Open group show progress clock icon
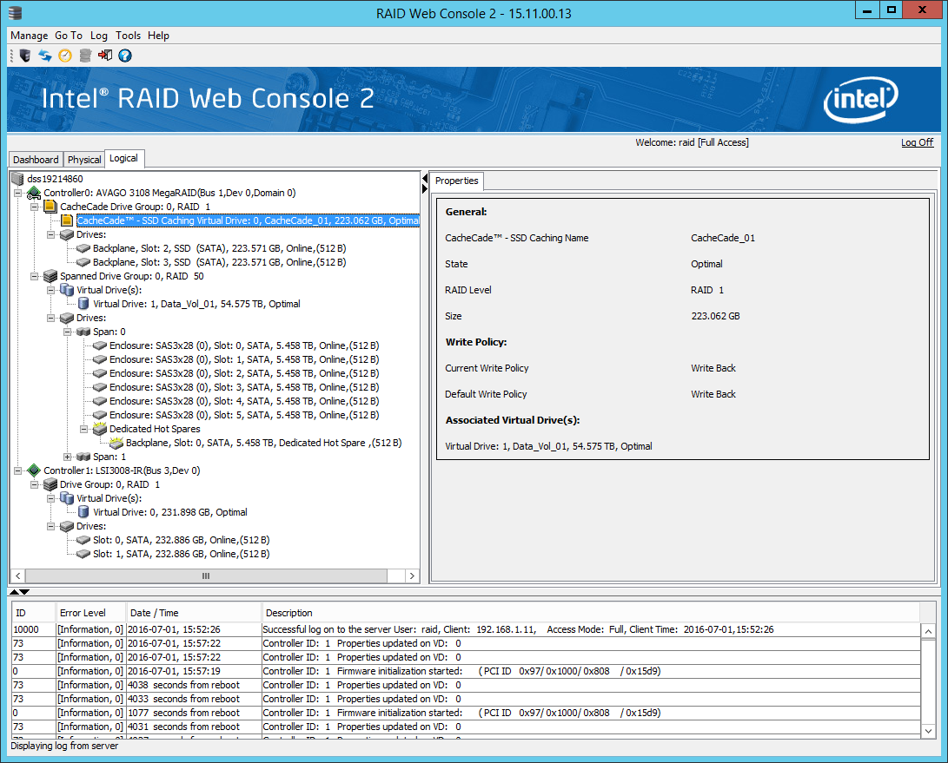This screenshot has width=948, height=763. coord(64,56)
